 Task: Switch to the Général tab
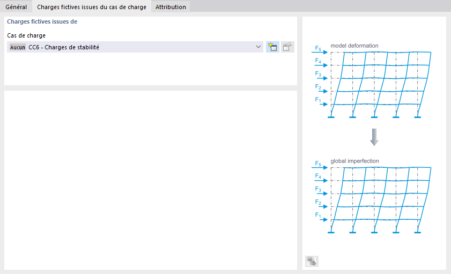pos(16,7)
